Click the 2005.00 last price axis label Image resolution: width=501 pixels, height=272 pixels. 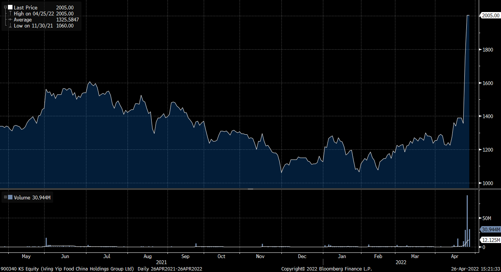[x=490, y=15]
